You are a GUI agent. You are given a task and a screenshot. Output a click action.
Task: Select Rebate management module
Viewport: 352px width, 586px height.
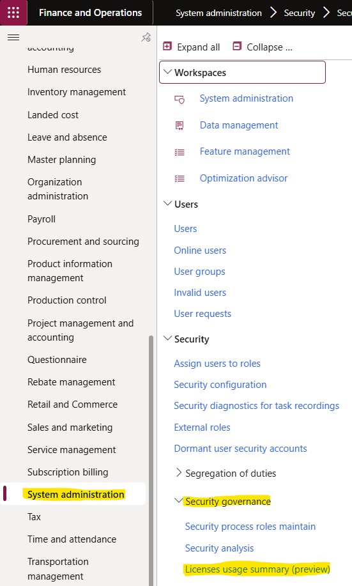click(x=72, y=382)
